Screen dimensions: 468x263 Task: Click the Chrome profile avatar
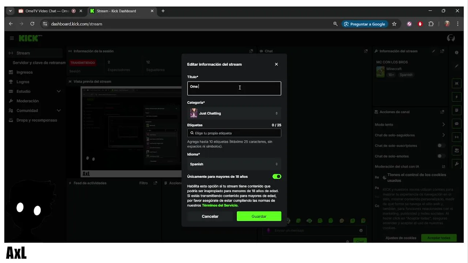click(447, 24)
